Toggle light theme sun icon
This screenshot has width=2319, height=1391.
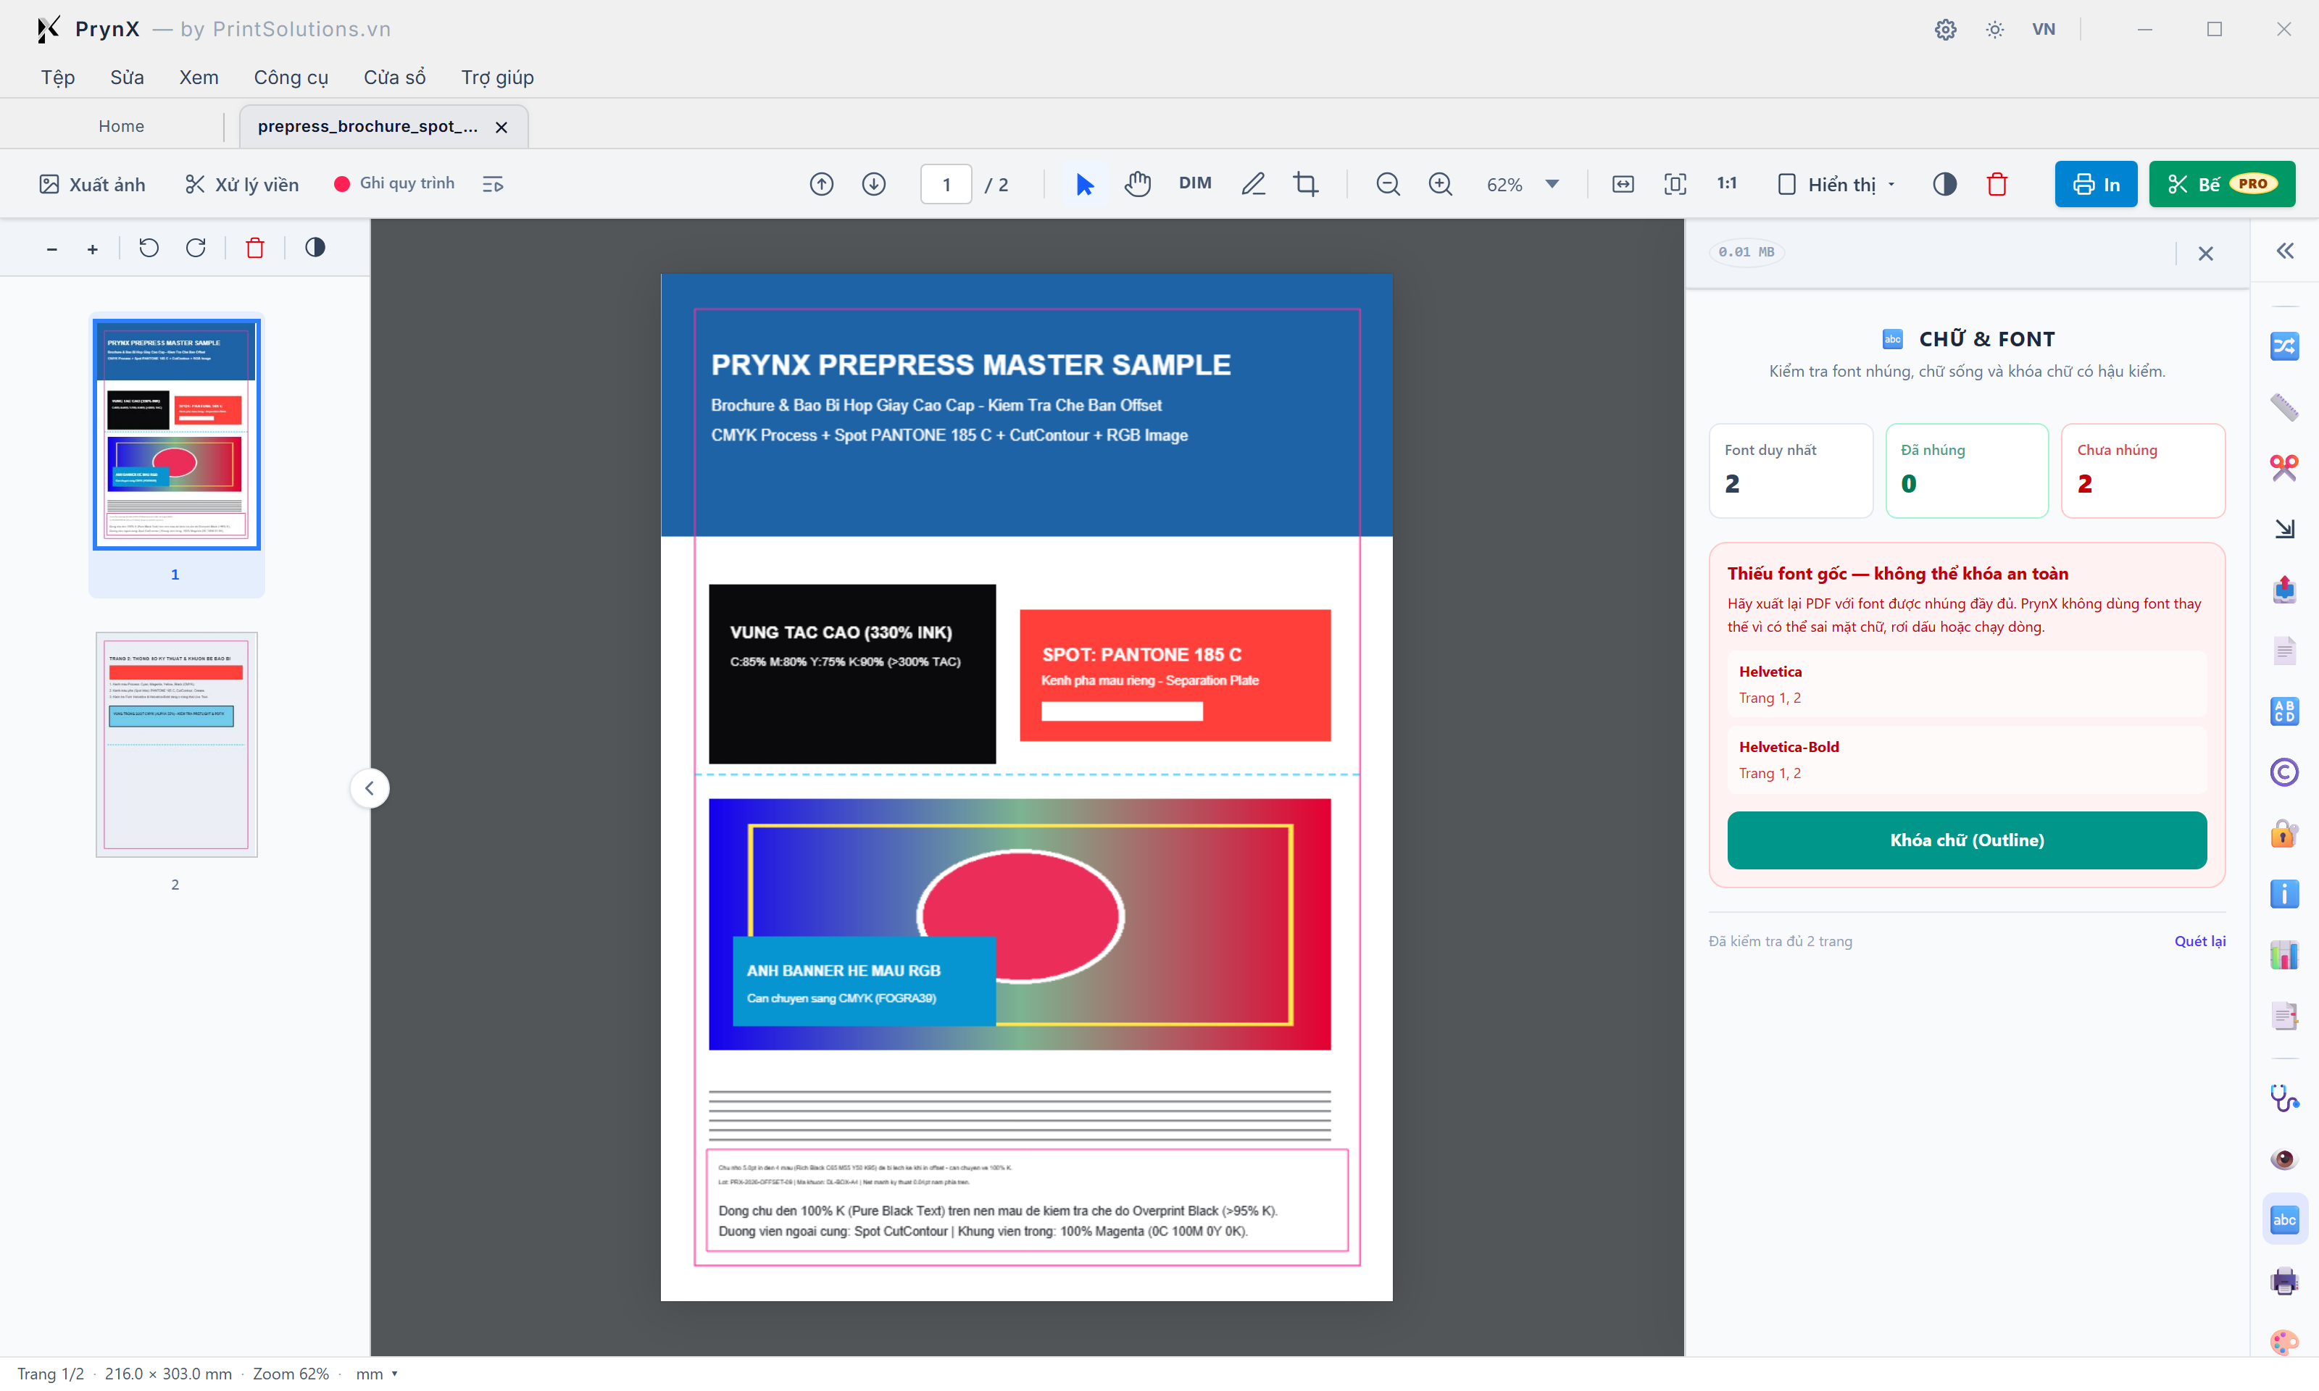[1994, 29]
